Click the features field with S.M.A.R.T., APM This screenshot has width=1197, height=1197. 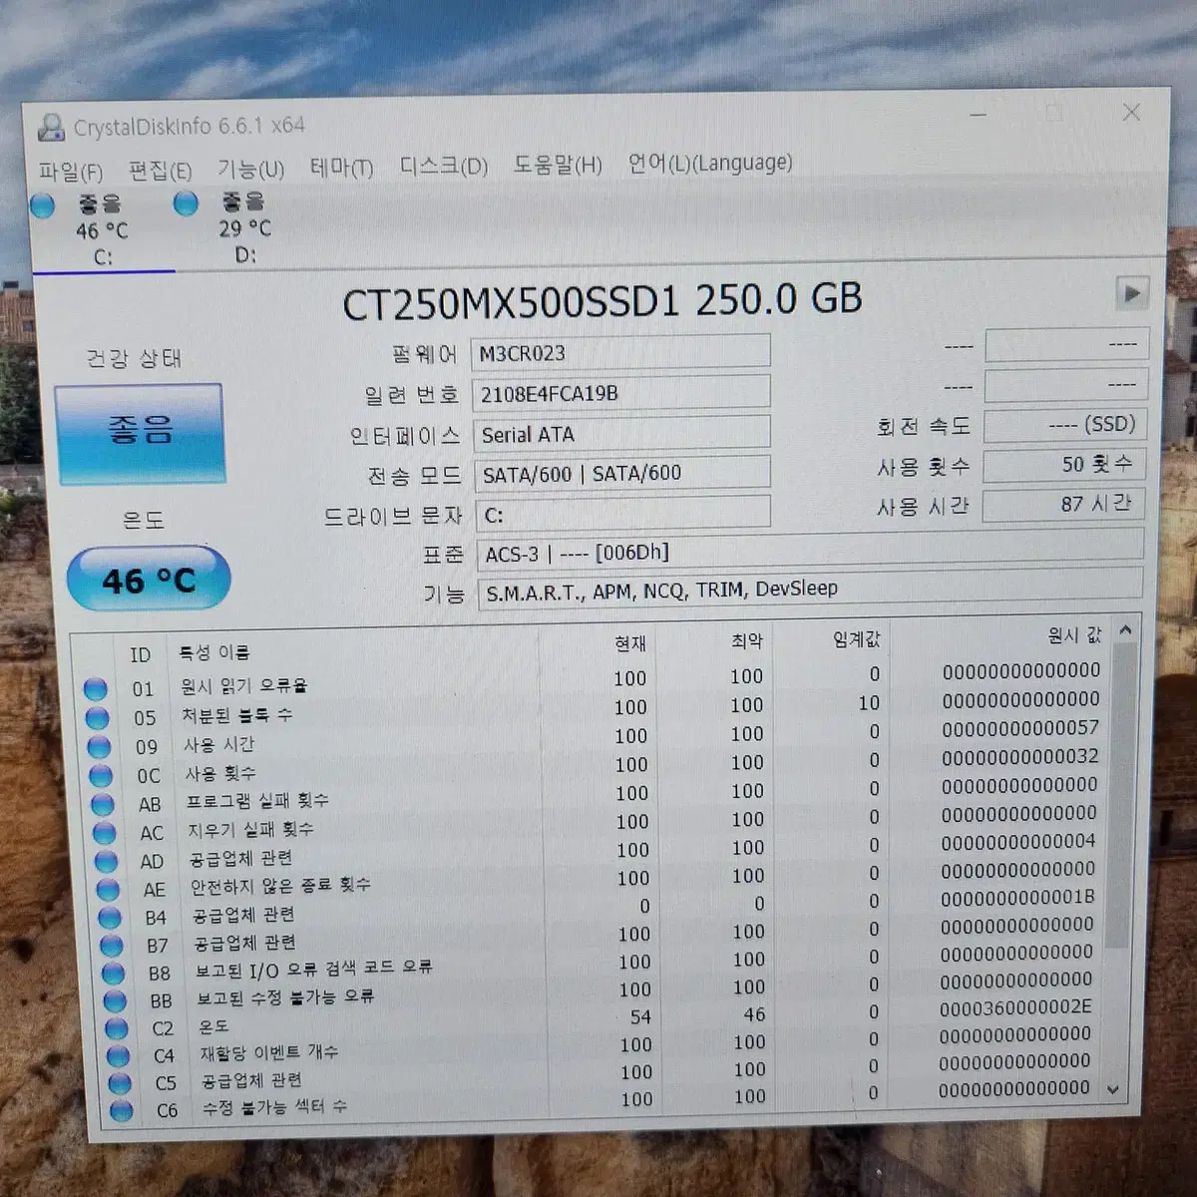[810, 589]
